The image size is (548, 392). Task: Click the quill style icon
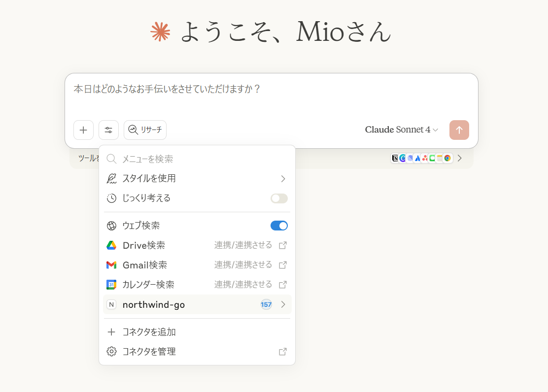(x=111, y=179)
